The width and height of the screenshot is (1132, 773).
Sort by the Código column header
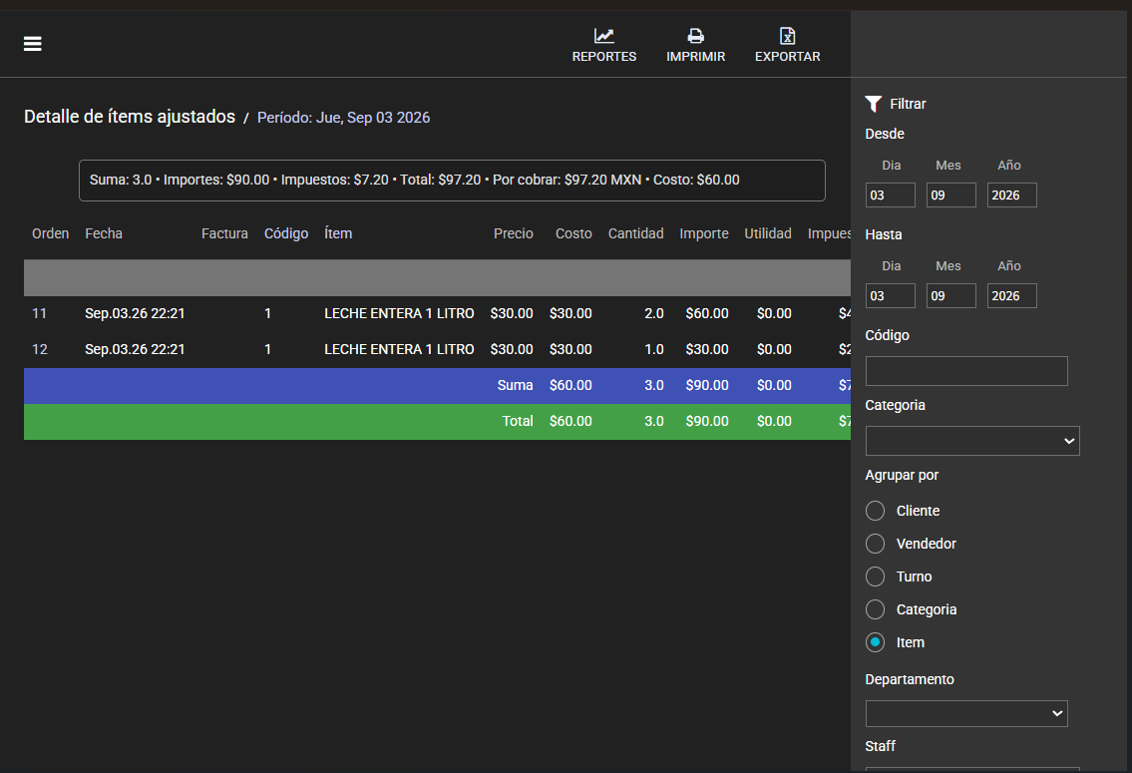click(x=286, y=233)
